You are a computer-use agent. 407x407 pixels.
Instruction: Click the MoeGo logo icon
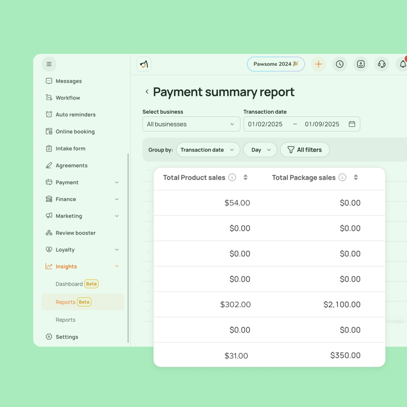tap(144, 64)
